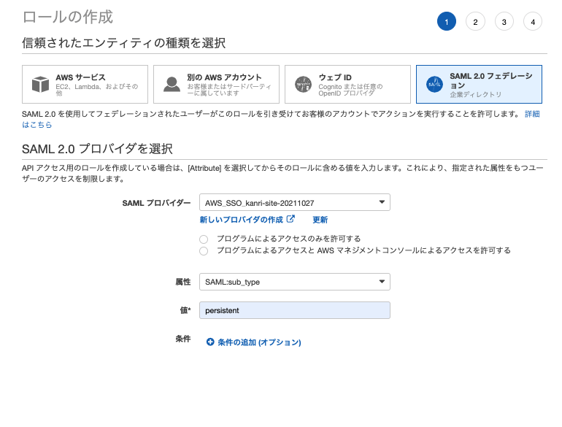Screen dimensions: 562x427
Task: Go to wizard step 1
Action: pos(446,21)
